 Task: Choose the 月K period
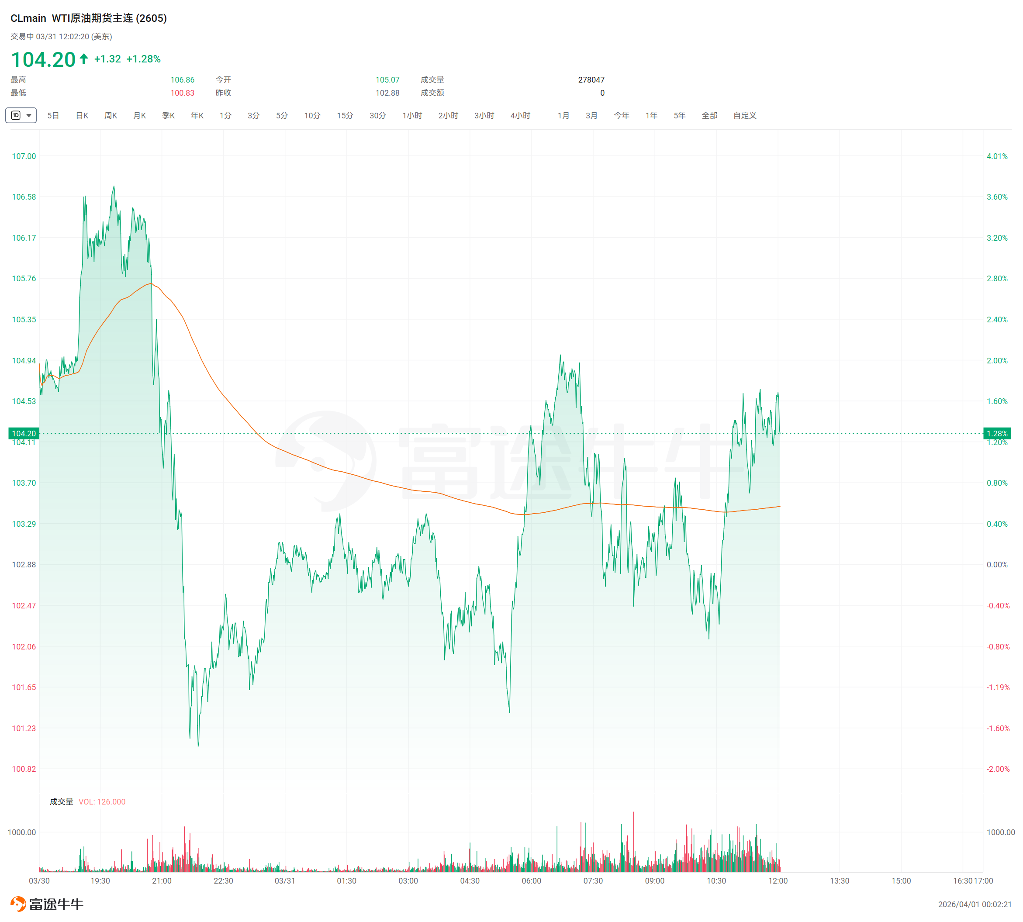[x=139, y=115]
